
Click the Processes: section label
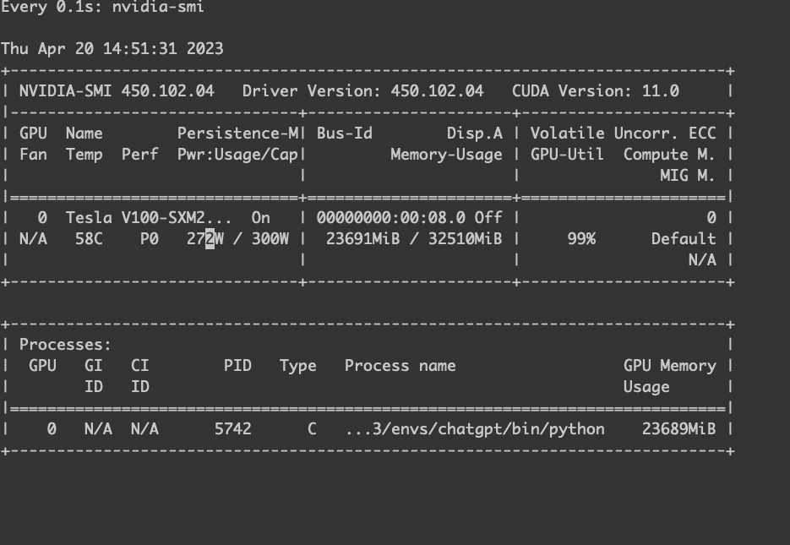coord(65,345)
